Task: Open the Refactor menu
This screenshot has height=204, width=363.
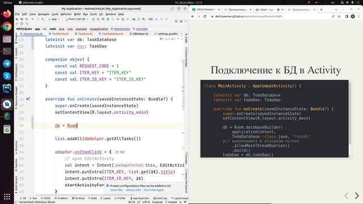Action: (x=66, y=14)
